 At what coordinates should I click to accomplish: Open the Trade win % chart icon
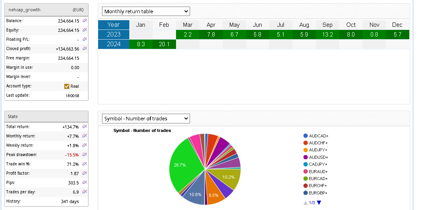click(85, 164)
